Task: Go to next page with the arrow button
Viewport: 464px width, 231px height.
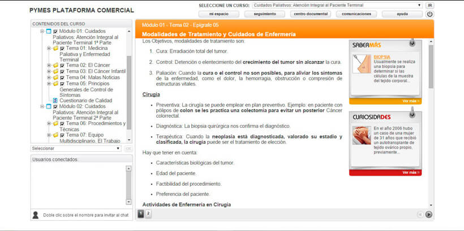Action: pos(429,215)
